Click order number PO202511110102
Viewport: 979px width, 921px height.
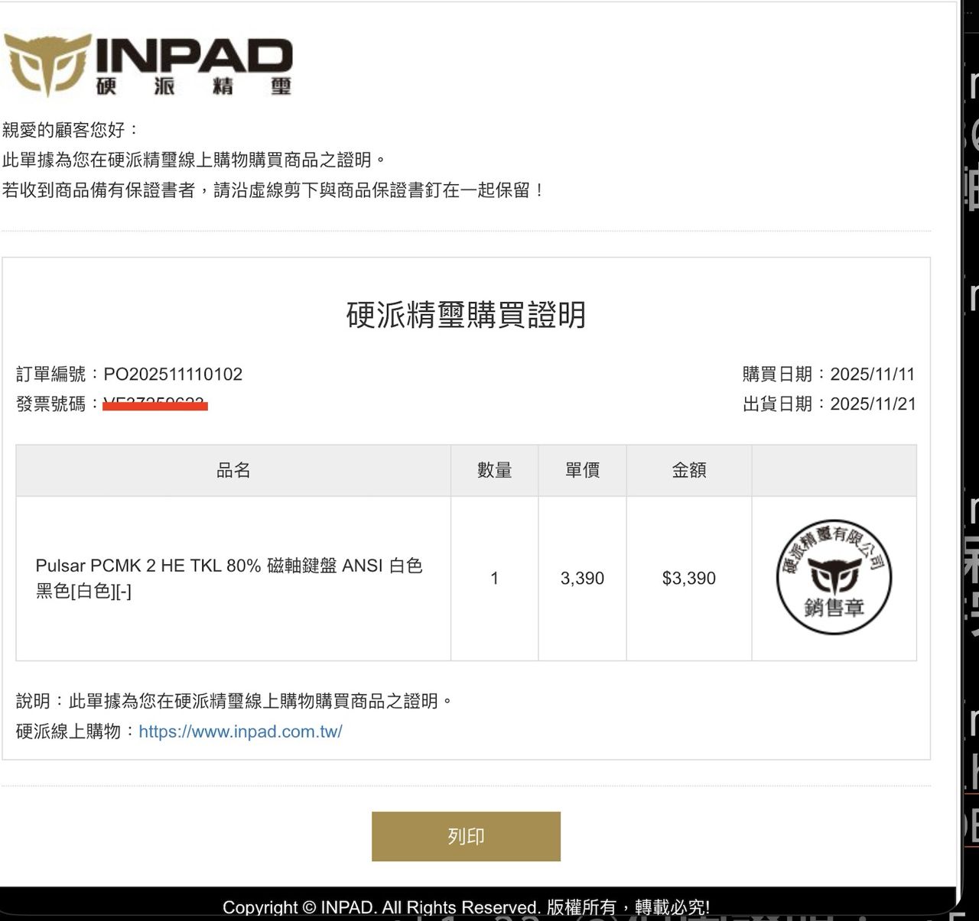[173, 375]
